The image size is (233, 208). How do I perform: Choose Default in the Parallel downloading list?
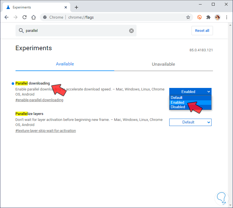(190, 98)
